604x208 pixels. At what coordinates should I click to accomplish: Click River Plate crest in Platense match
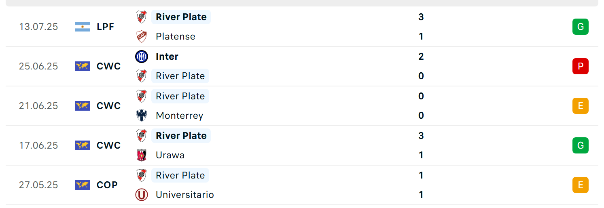142,17
